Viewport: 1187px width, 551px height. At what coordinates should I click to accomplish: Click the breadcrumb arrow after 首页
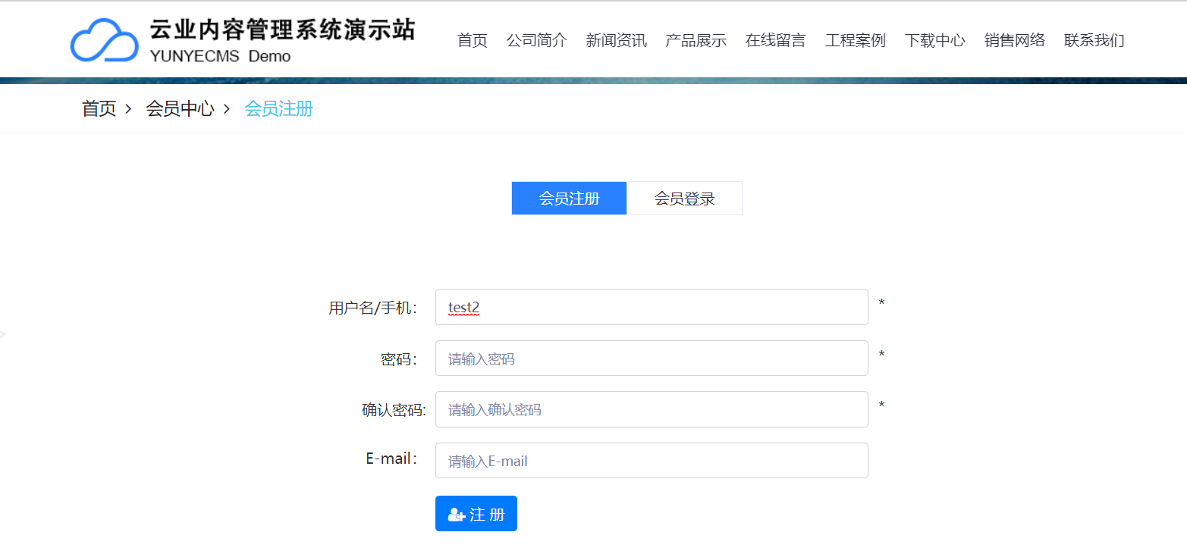pos(129,108)
